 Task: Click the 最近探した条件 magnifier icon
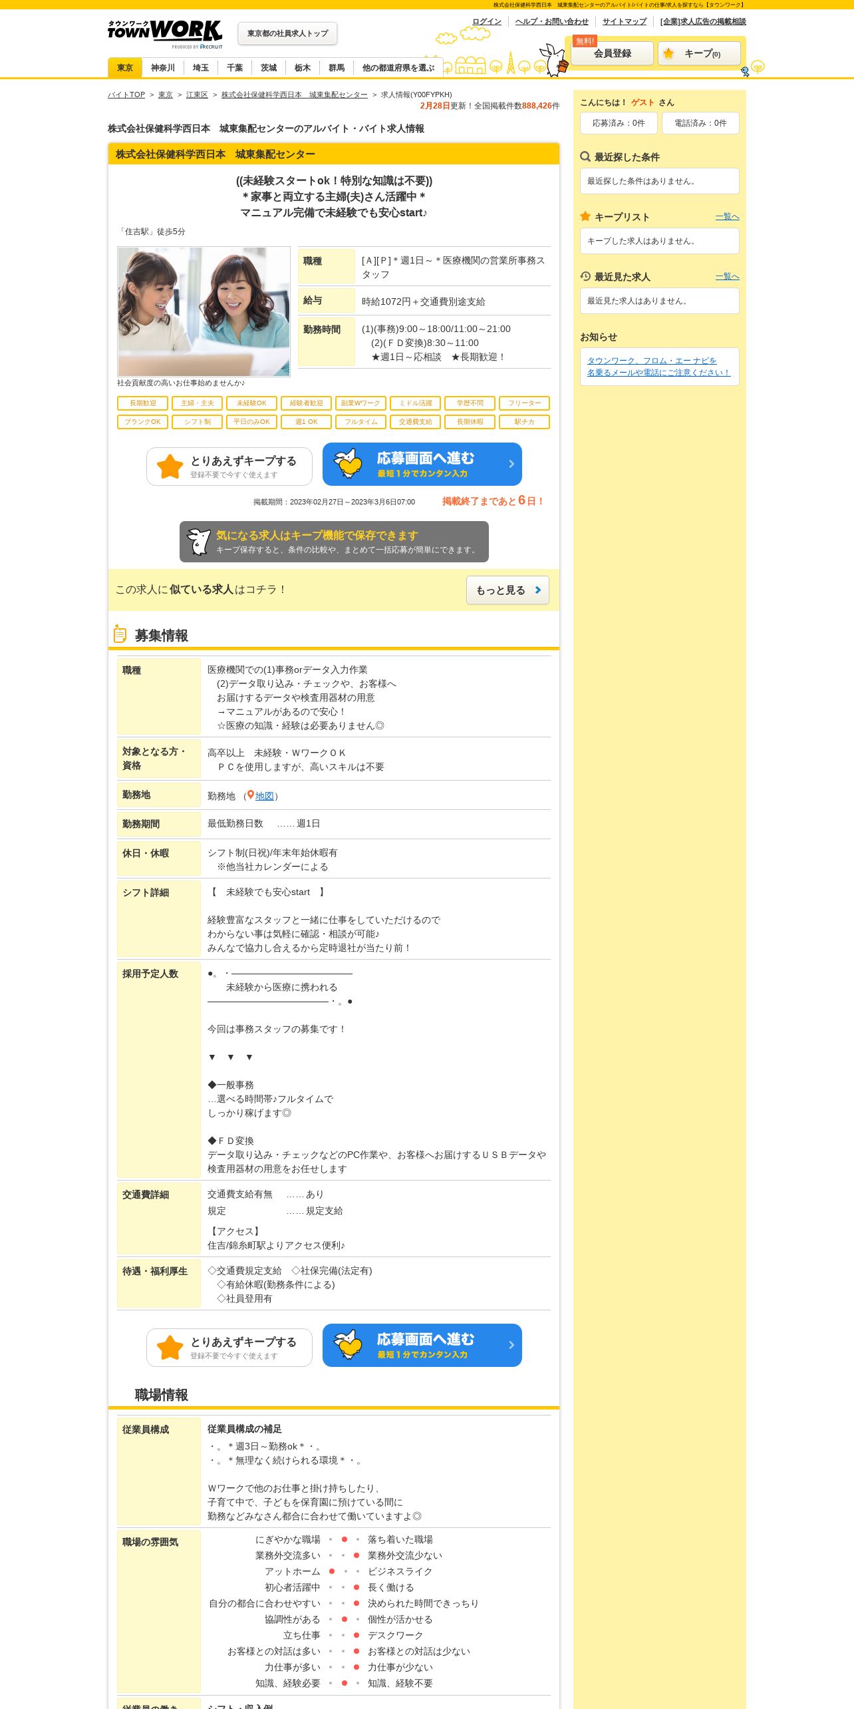point(585,156)
